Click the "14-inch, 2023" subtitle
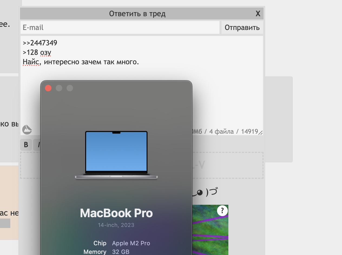 point(116,225)
